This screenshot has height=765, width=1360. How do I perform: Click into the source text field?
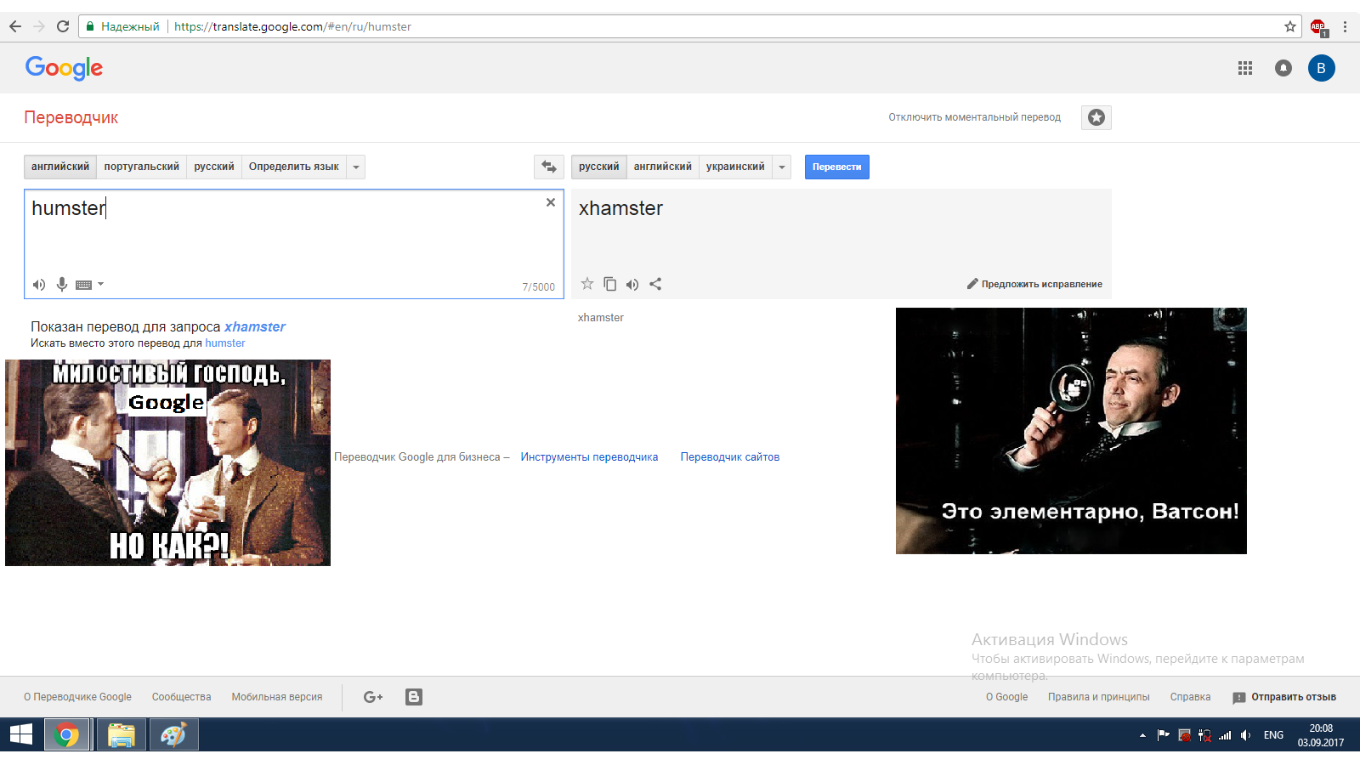(294, 244)
